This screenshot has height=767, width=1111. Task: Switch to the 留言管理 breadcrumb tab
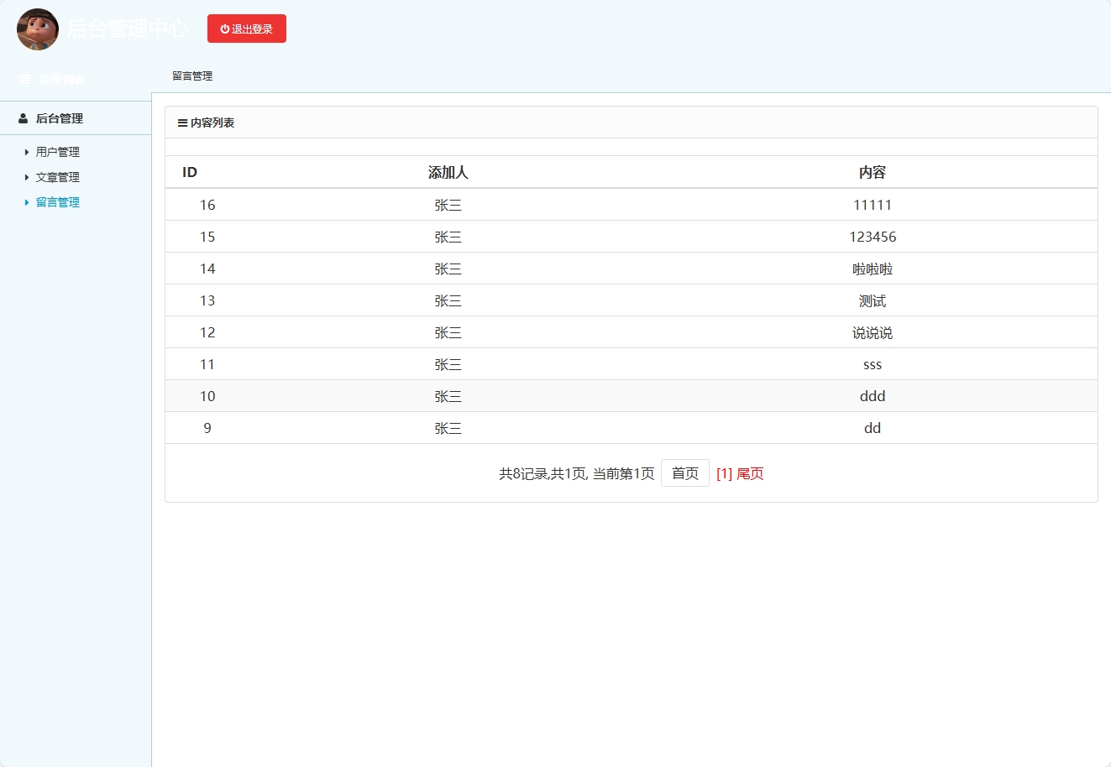[192, 76]
